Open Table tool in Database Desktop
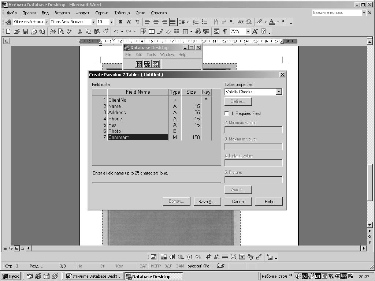 pos(139,64)
